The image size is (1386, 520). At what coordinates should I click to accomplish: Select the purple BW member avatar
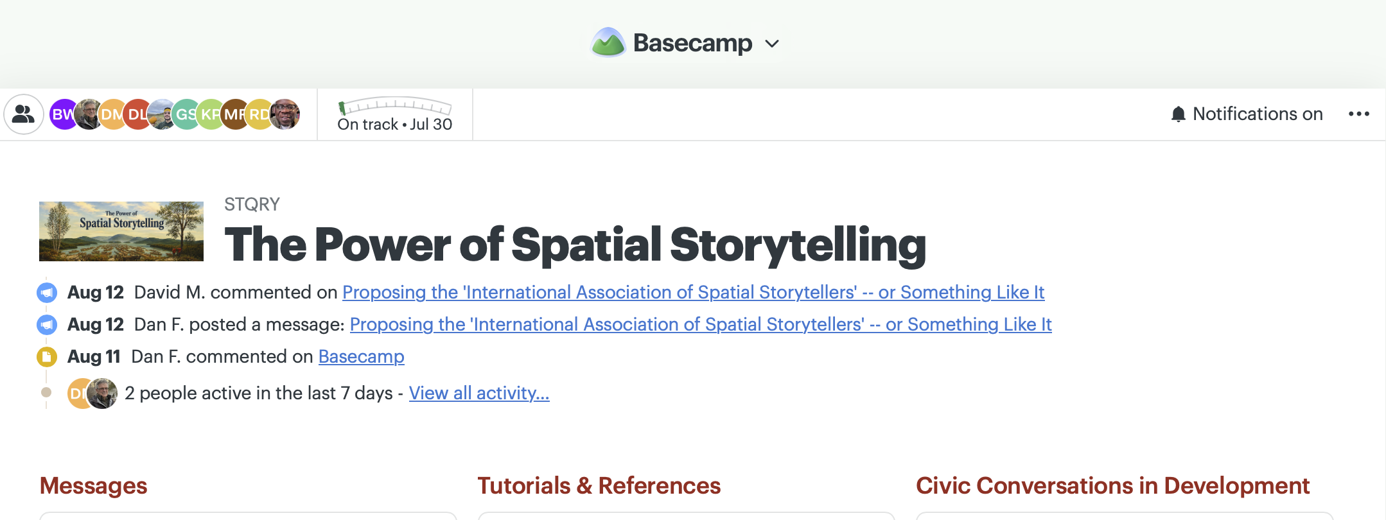(62, 114)
